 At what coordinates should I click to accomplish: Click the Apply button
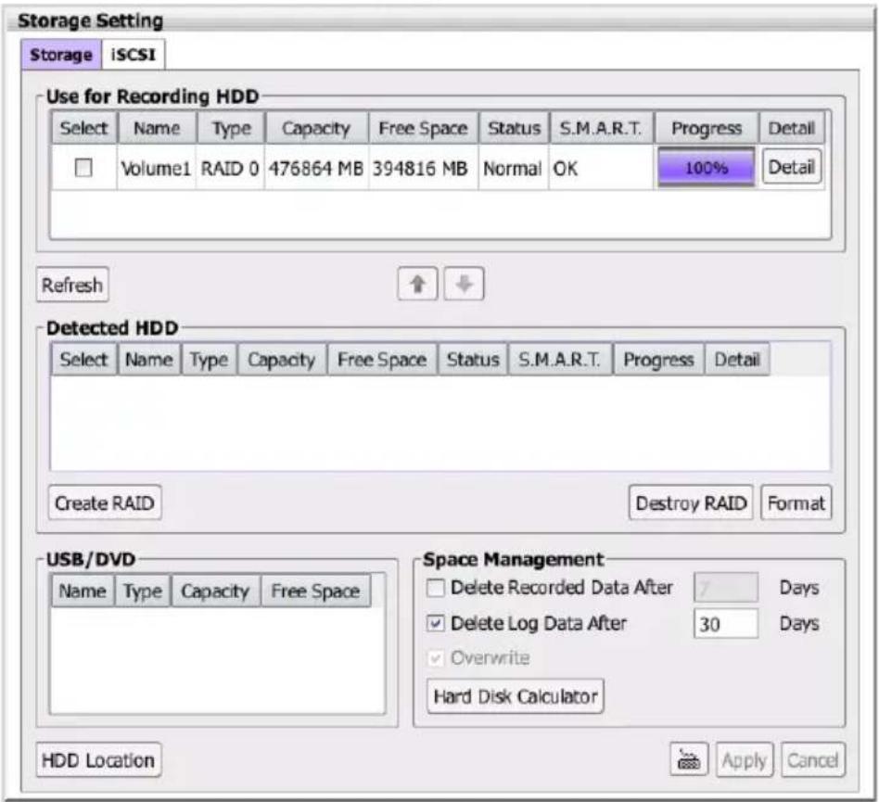pos(745,760)
